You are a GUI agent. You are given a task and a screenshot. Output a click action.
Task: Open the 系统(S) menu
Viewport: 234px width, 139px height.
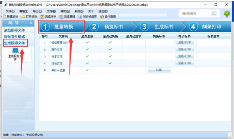[x=79, y=11]
